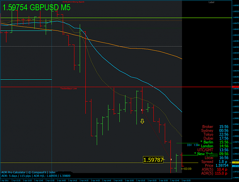
Task: Select the info panel price value 1.59754
Action: (222, 166)
